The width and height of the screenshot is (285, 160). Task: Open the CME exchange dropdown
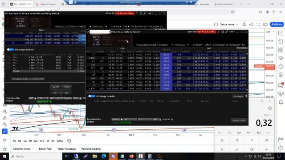(208, 45)
